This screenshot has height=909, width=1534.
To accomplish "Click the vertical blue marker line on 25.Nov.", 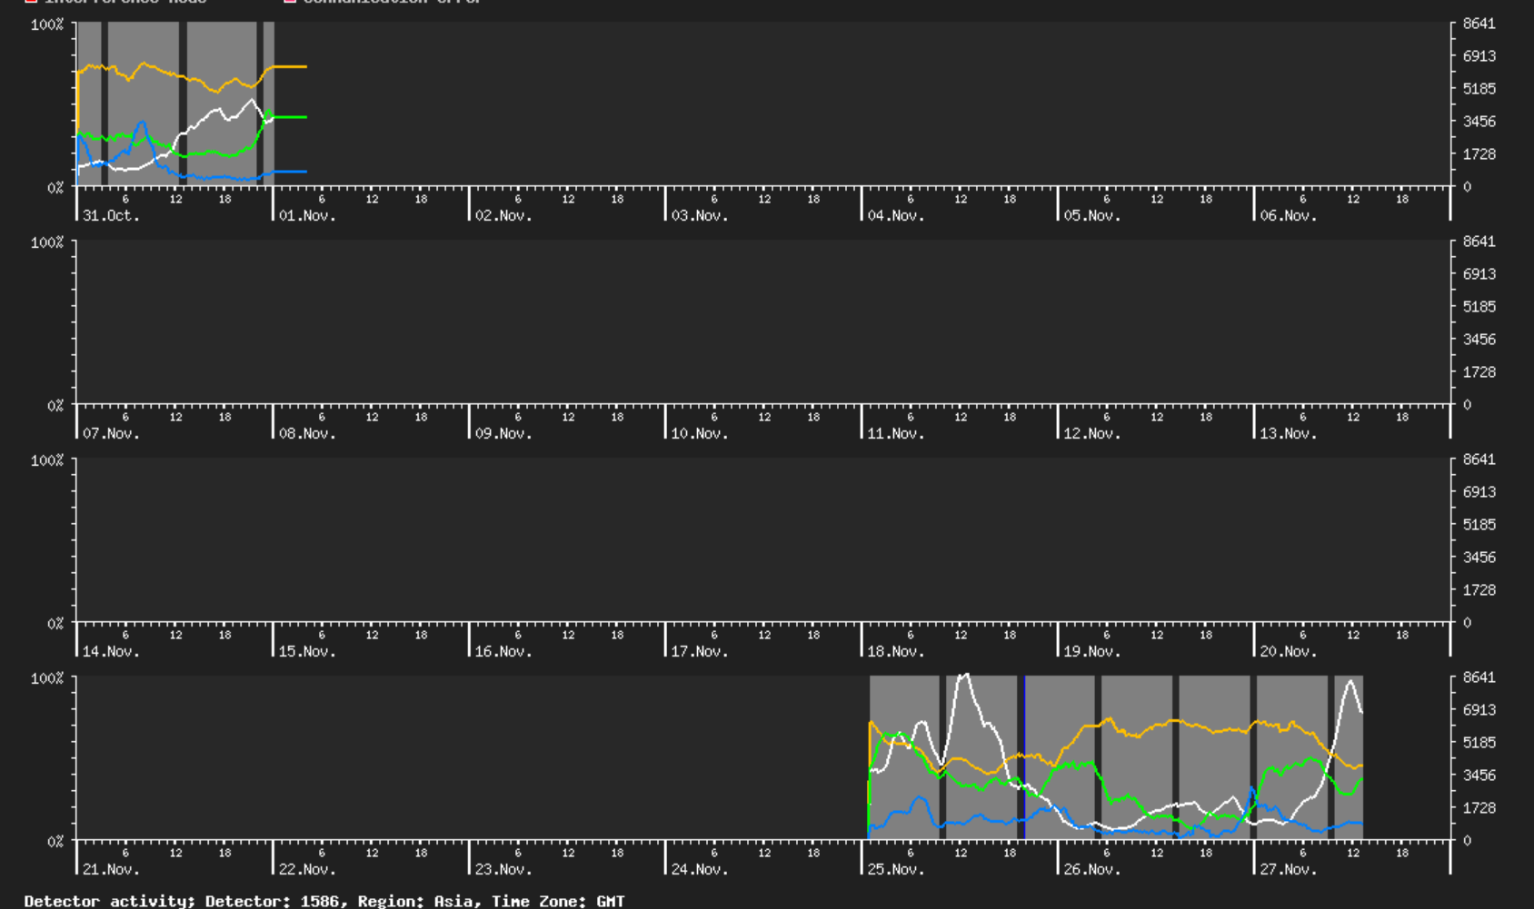I will pyautogui.click(x=1024, y=757).
